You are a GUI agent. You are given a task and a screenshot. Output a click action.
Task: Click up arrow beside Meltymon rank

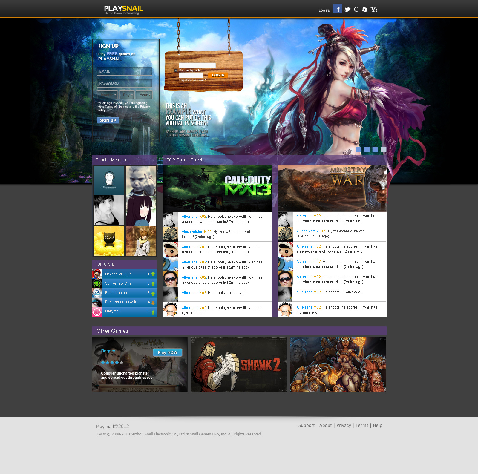153,312
